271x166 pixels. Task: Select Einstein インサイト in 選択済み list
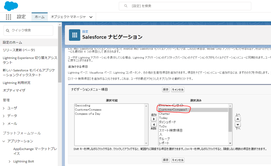171,105
